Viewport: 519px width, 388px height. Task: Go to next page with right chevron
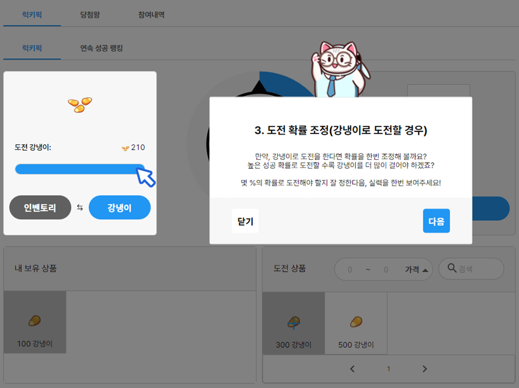425,369
